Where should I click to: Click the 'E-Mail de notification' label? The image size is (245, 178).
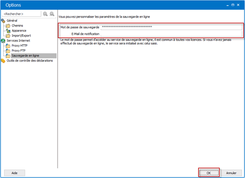point(86,34)
